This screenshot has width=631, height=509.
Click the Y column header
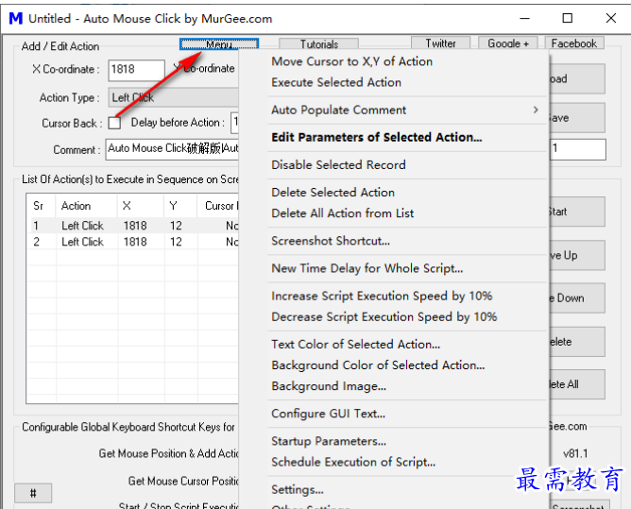[180, 206]
